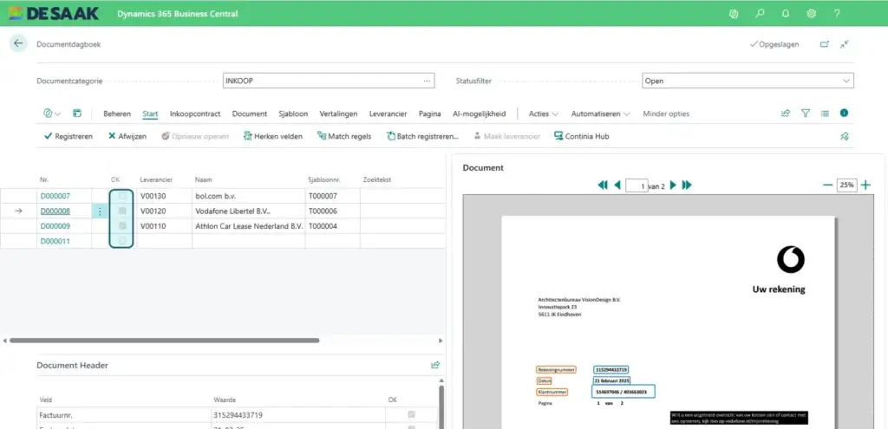Toggle OK checkbox for D000007

122,196
